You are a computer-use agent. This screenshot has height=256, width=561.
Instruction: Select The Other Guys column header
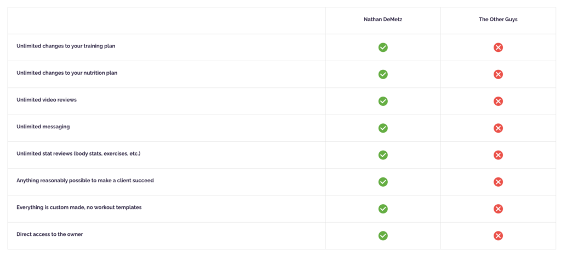[x=498, y=20]
